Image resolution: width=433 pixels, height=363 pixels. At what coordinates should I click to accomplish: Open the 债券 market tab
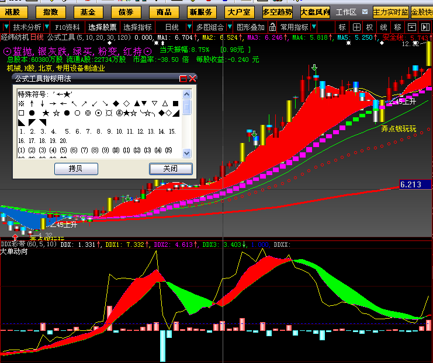(126, 12)
